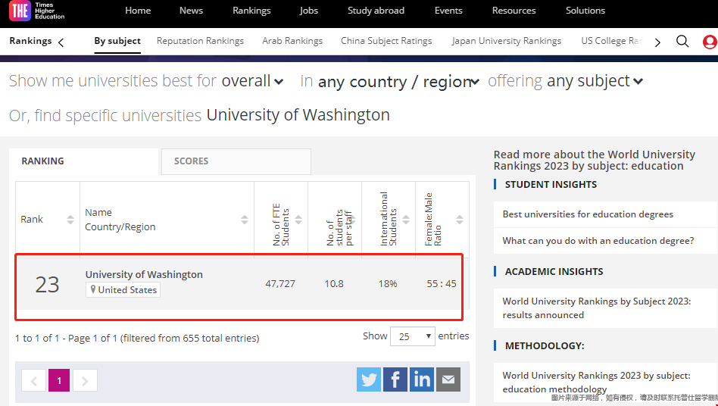Select China Subject Ratings submenu item
The height and width of the screenshot is (406, 718).
[386, 41]
